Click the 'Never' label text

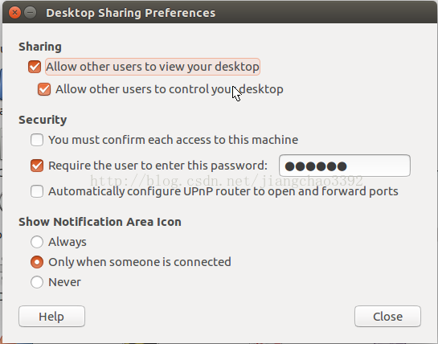pyautogui.click(x=64, y=282)
